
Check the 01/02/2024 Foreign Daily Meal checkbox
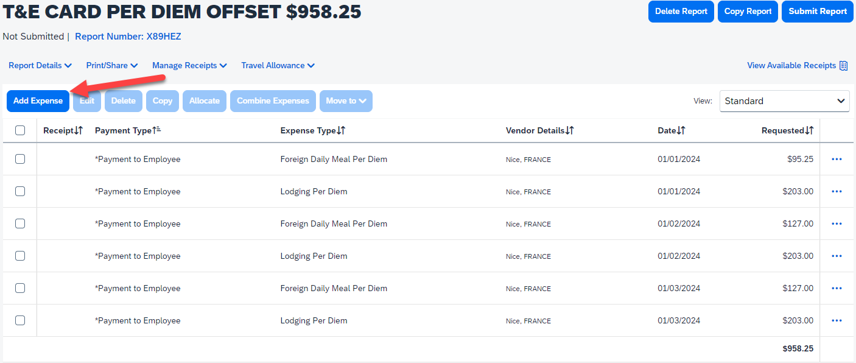[20, 224]
